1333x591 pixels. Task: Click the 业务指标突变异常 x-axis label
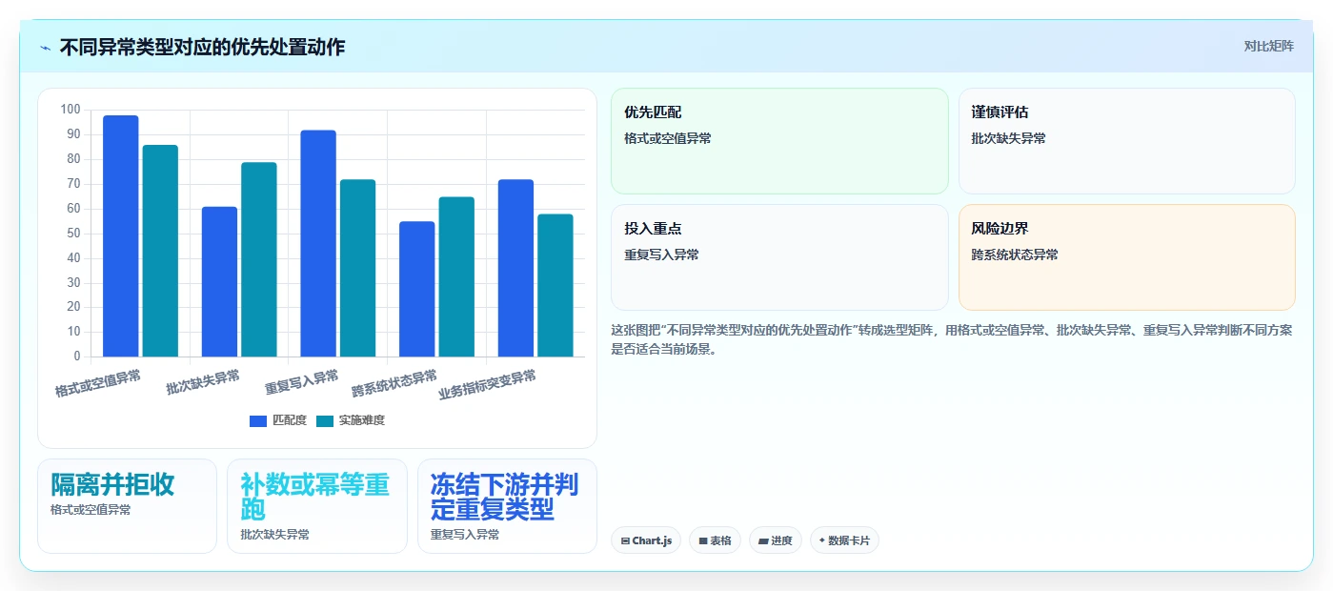coord(488,385)
